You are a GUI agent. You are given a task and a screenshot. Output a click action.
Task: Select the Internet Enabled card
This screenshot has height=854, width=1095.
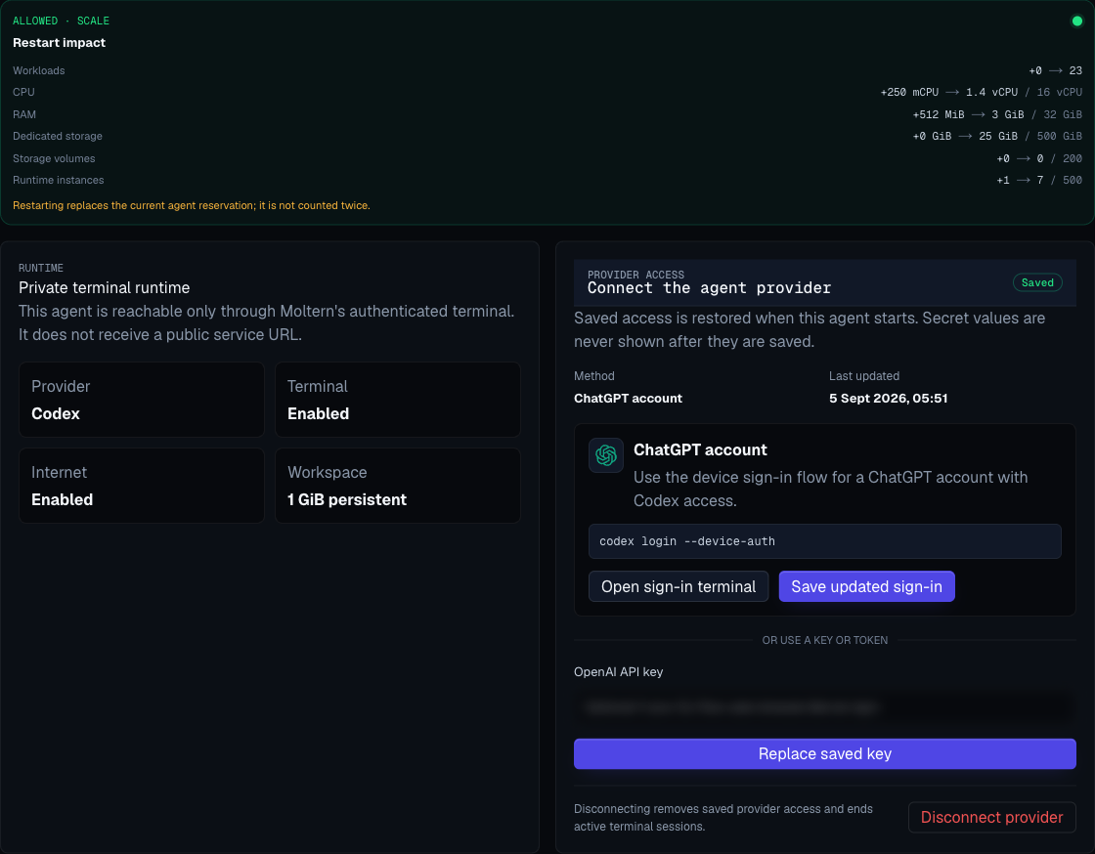click(142, 486)
